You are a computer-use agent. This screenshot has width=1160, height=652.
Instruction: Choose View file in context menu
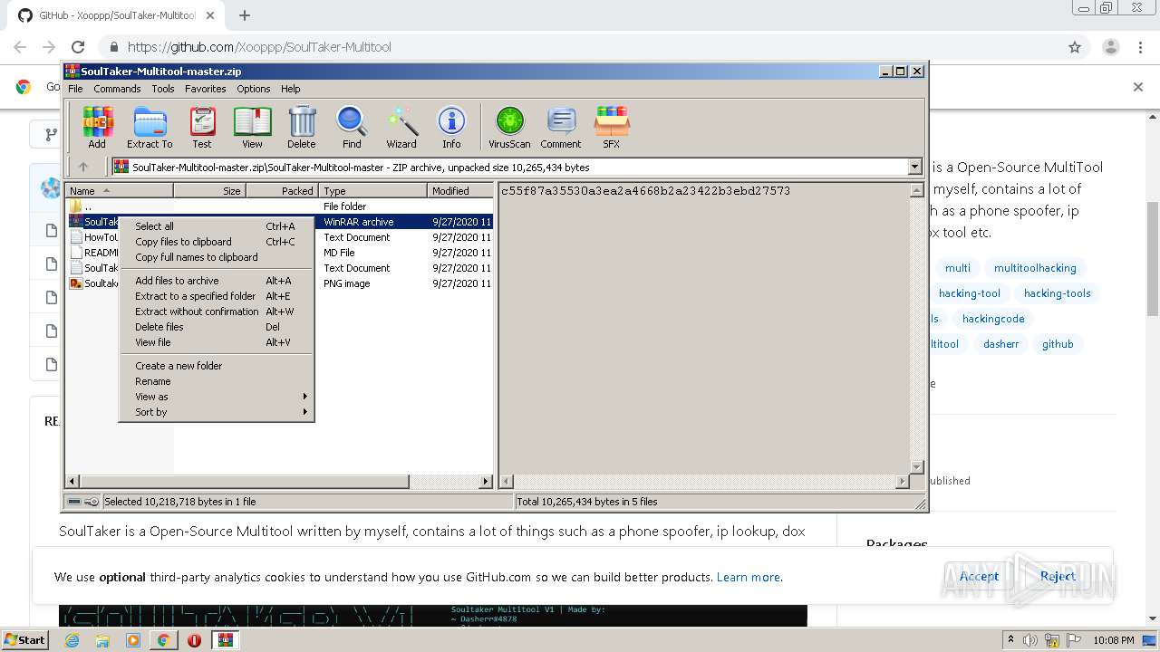[217, 342]
